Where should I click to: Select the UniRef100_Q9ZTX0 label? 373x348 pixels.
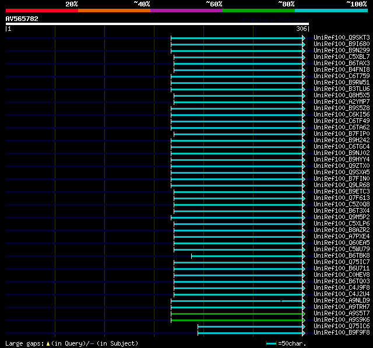342,166
